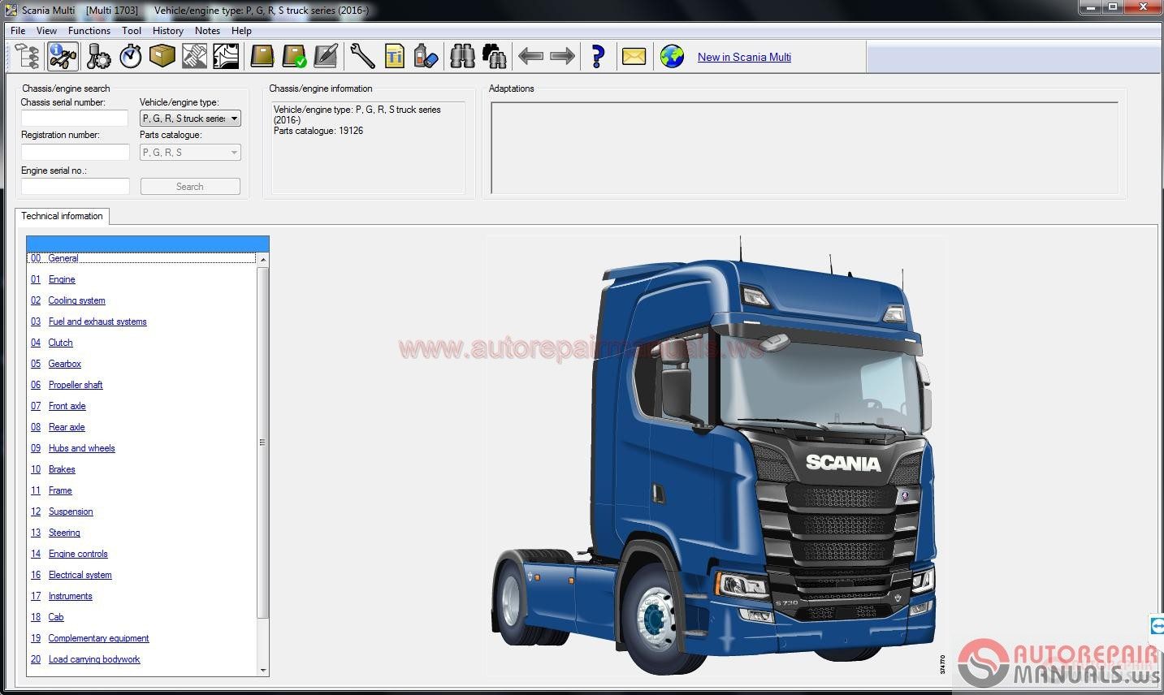Click the Registration number field
1164x695 pixels.
click(75, 153)
